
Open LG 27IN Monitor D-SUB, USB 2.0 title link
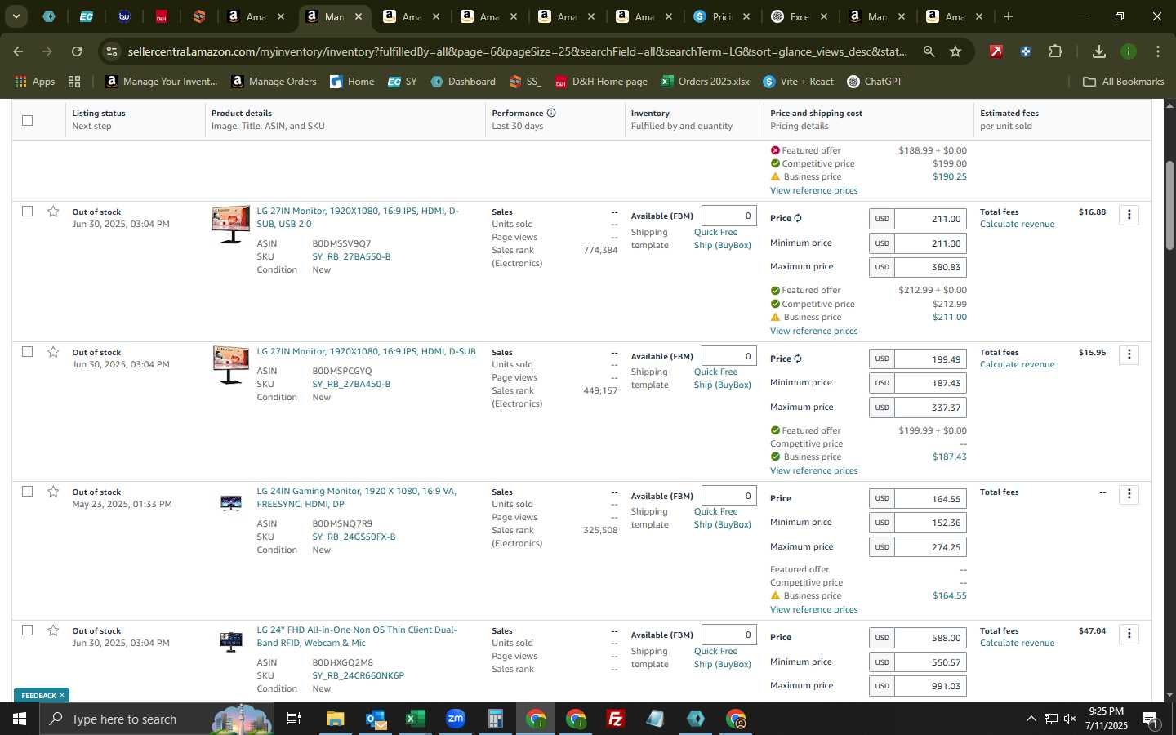[x=358, y=217]
